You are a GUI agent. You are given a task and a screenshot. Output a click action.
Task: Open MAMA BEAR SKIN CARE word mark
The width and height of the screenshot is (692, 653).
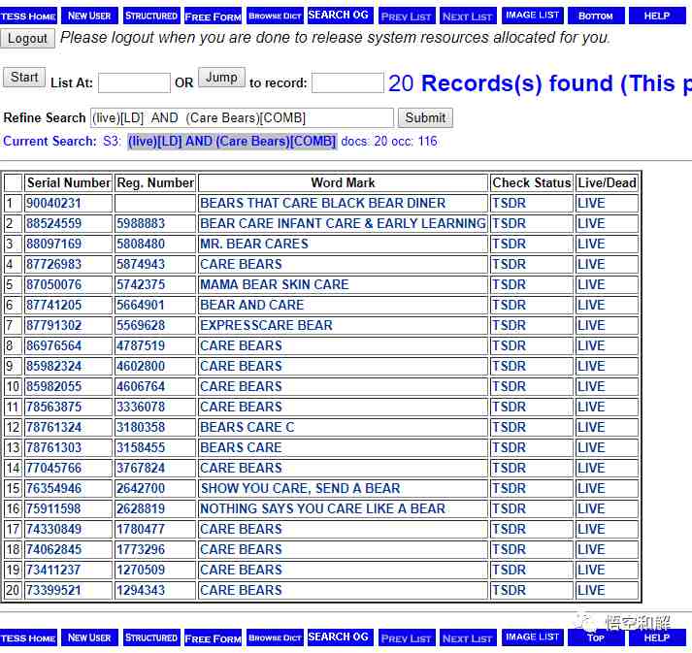(274, 284)
